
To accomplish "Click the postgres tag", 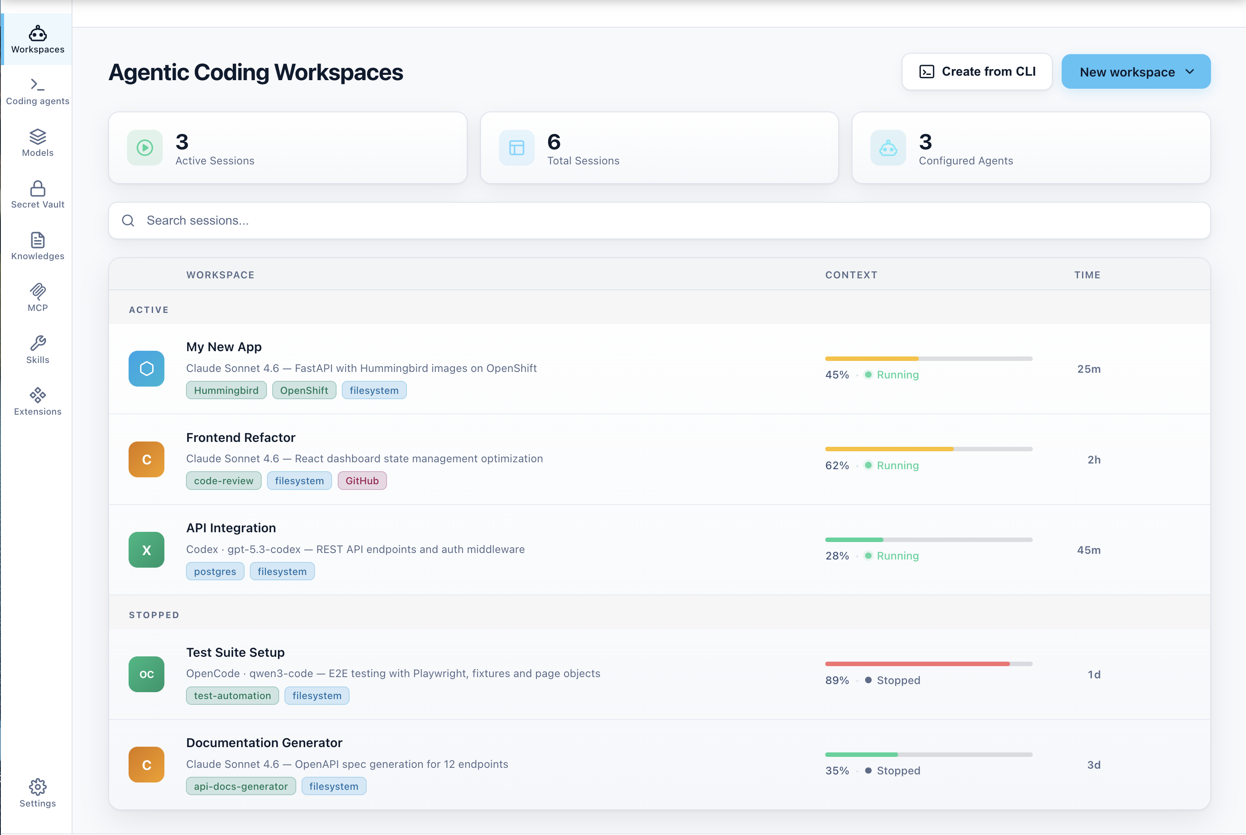I will click(x=215, y=571).
